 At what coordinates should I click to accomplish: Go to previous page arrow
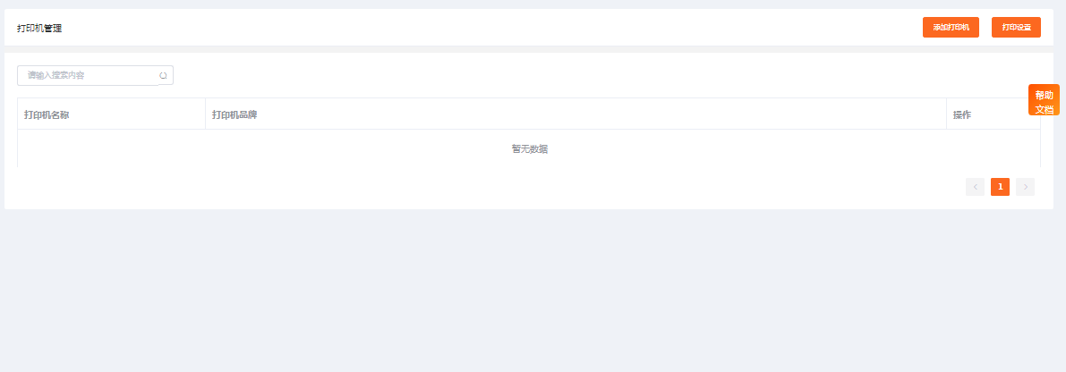tap(975, 187)
